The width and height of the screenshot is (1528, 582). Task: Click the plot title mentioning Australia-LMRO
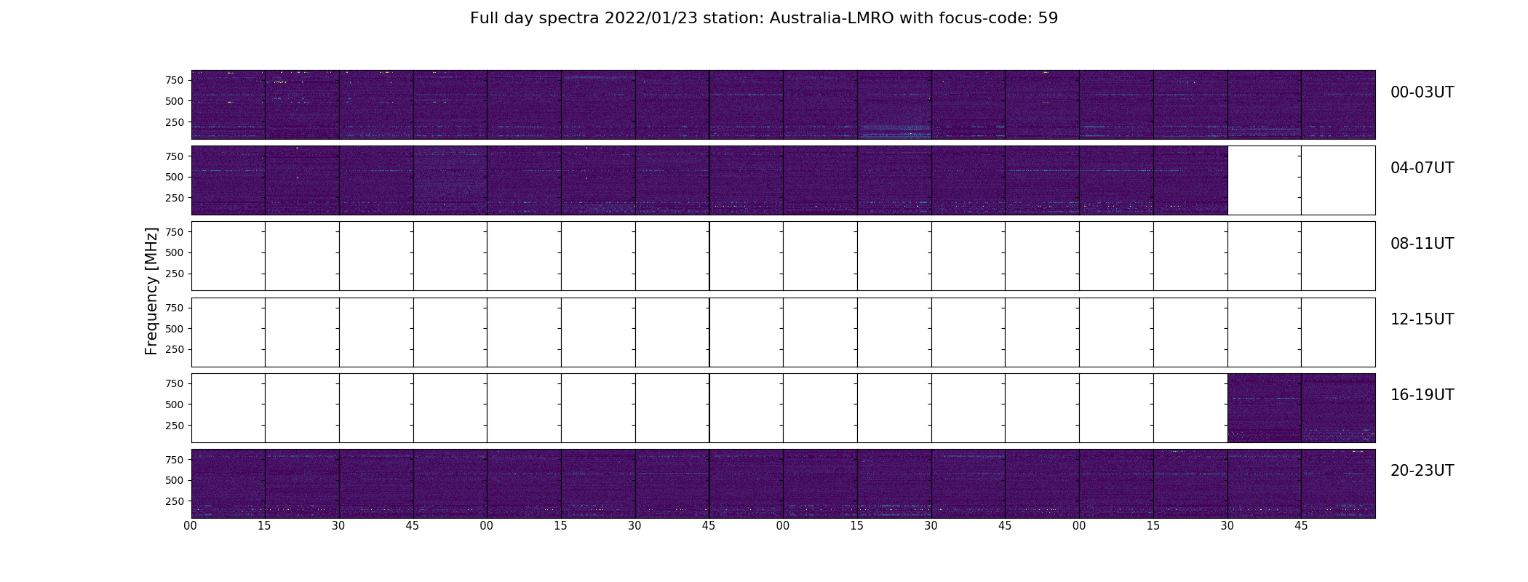(x=764, y=18)
